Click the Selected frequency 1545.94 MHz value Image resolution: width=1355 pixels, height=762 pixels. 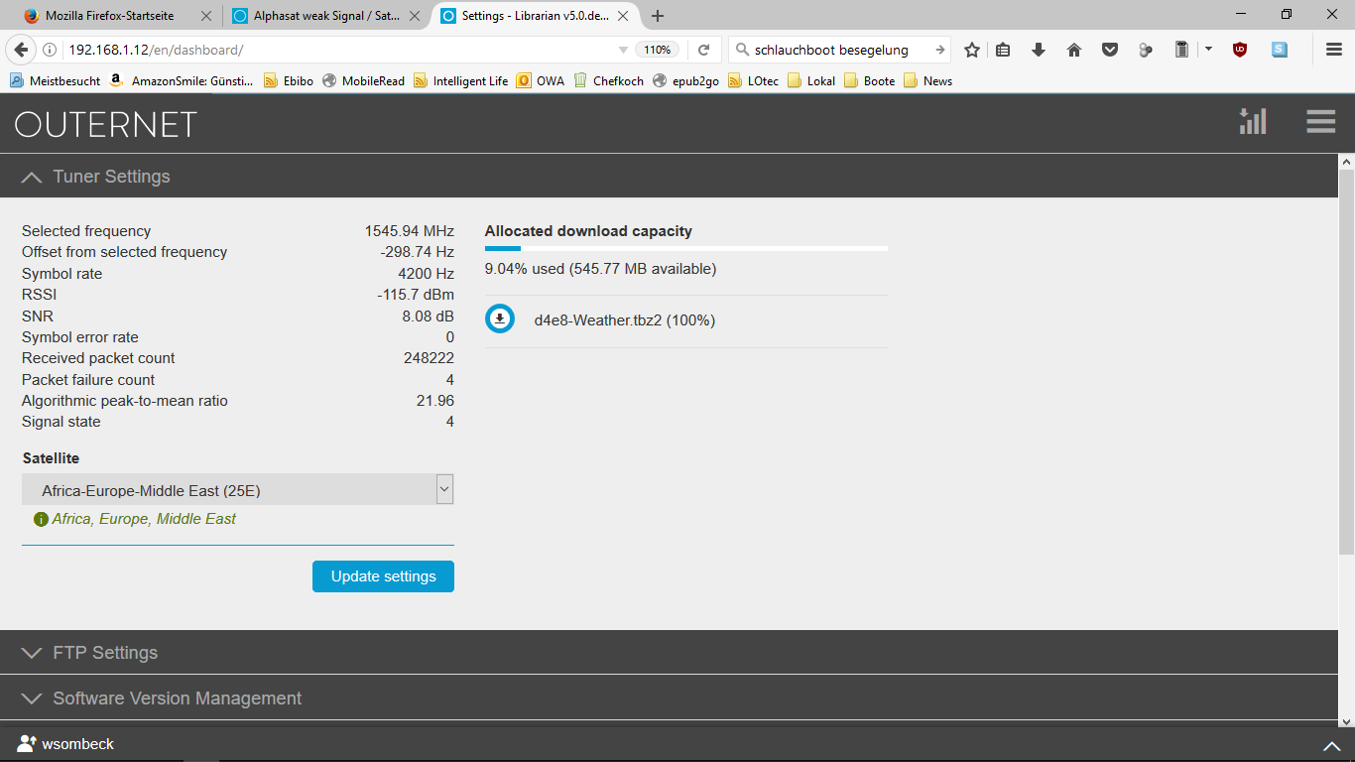pyautogui.click(x=409, y=231)
